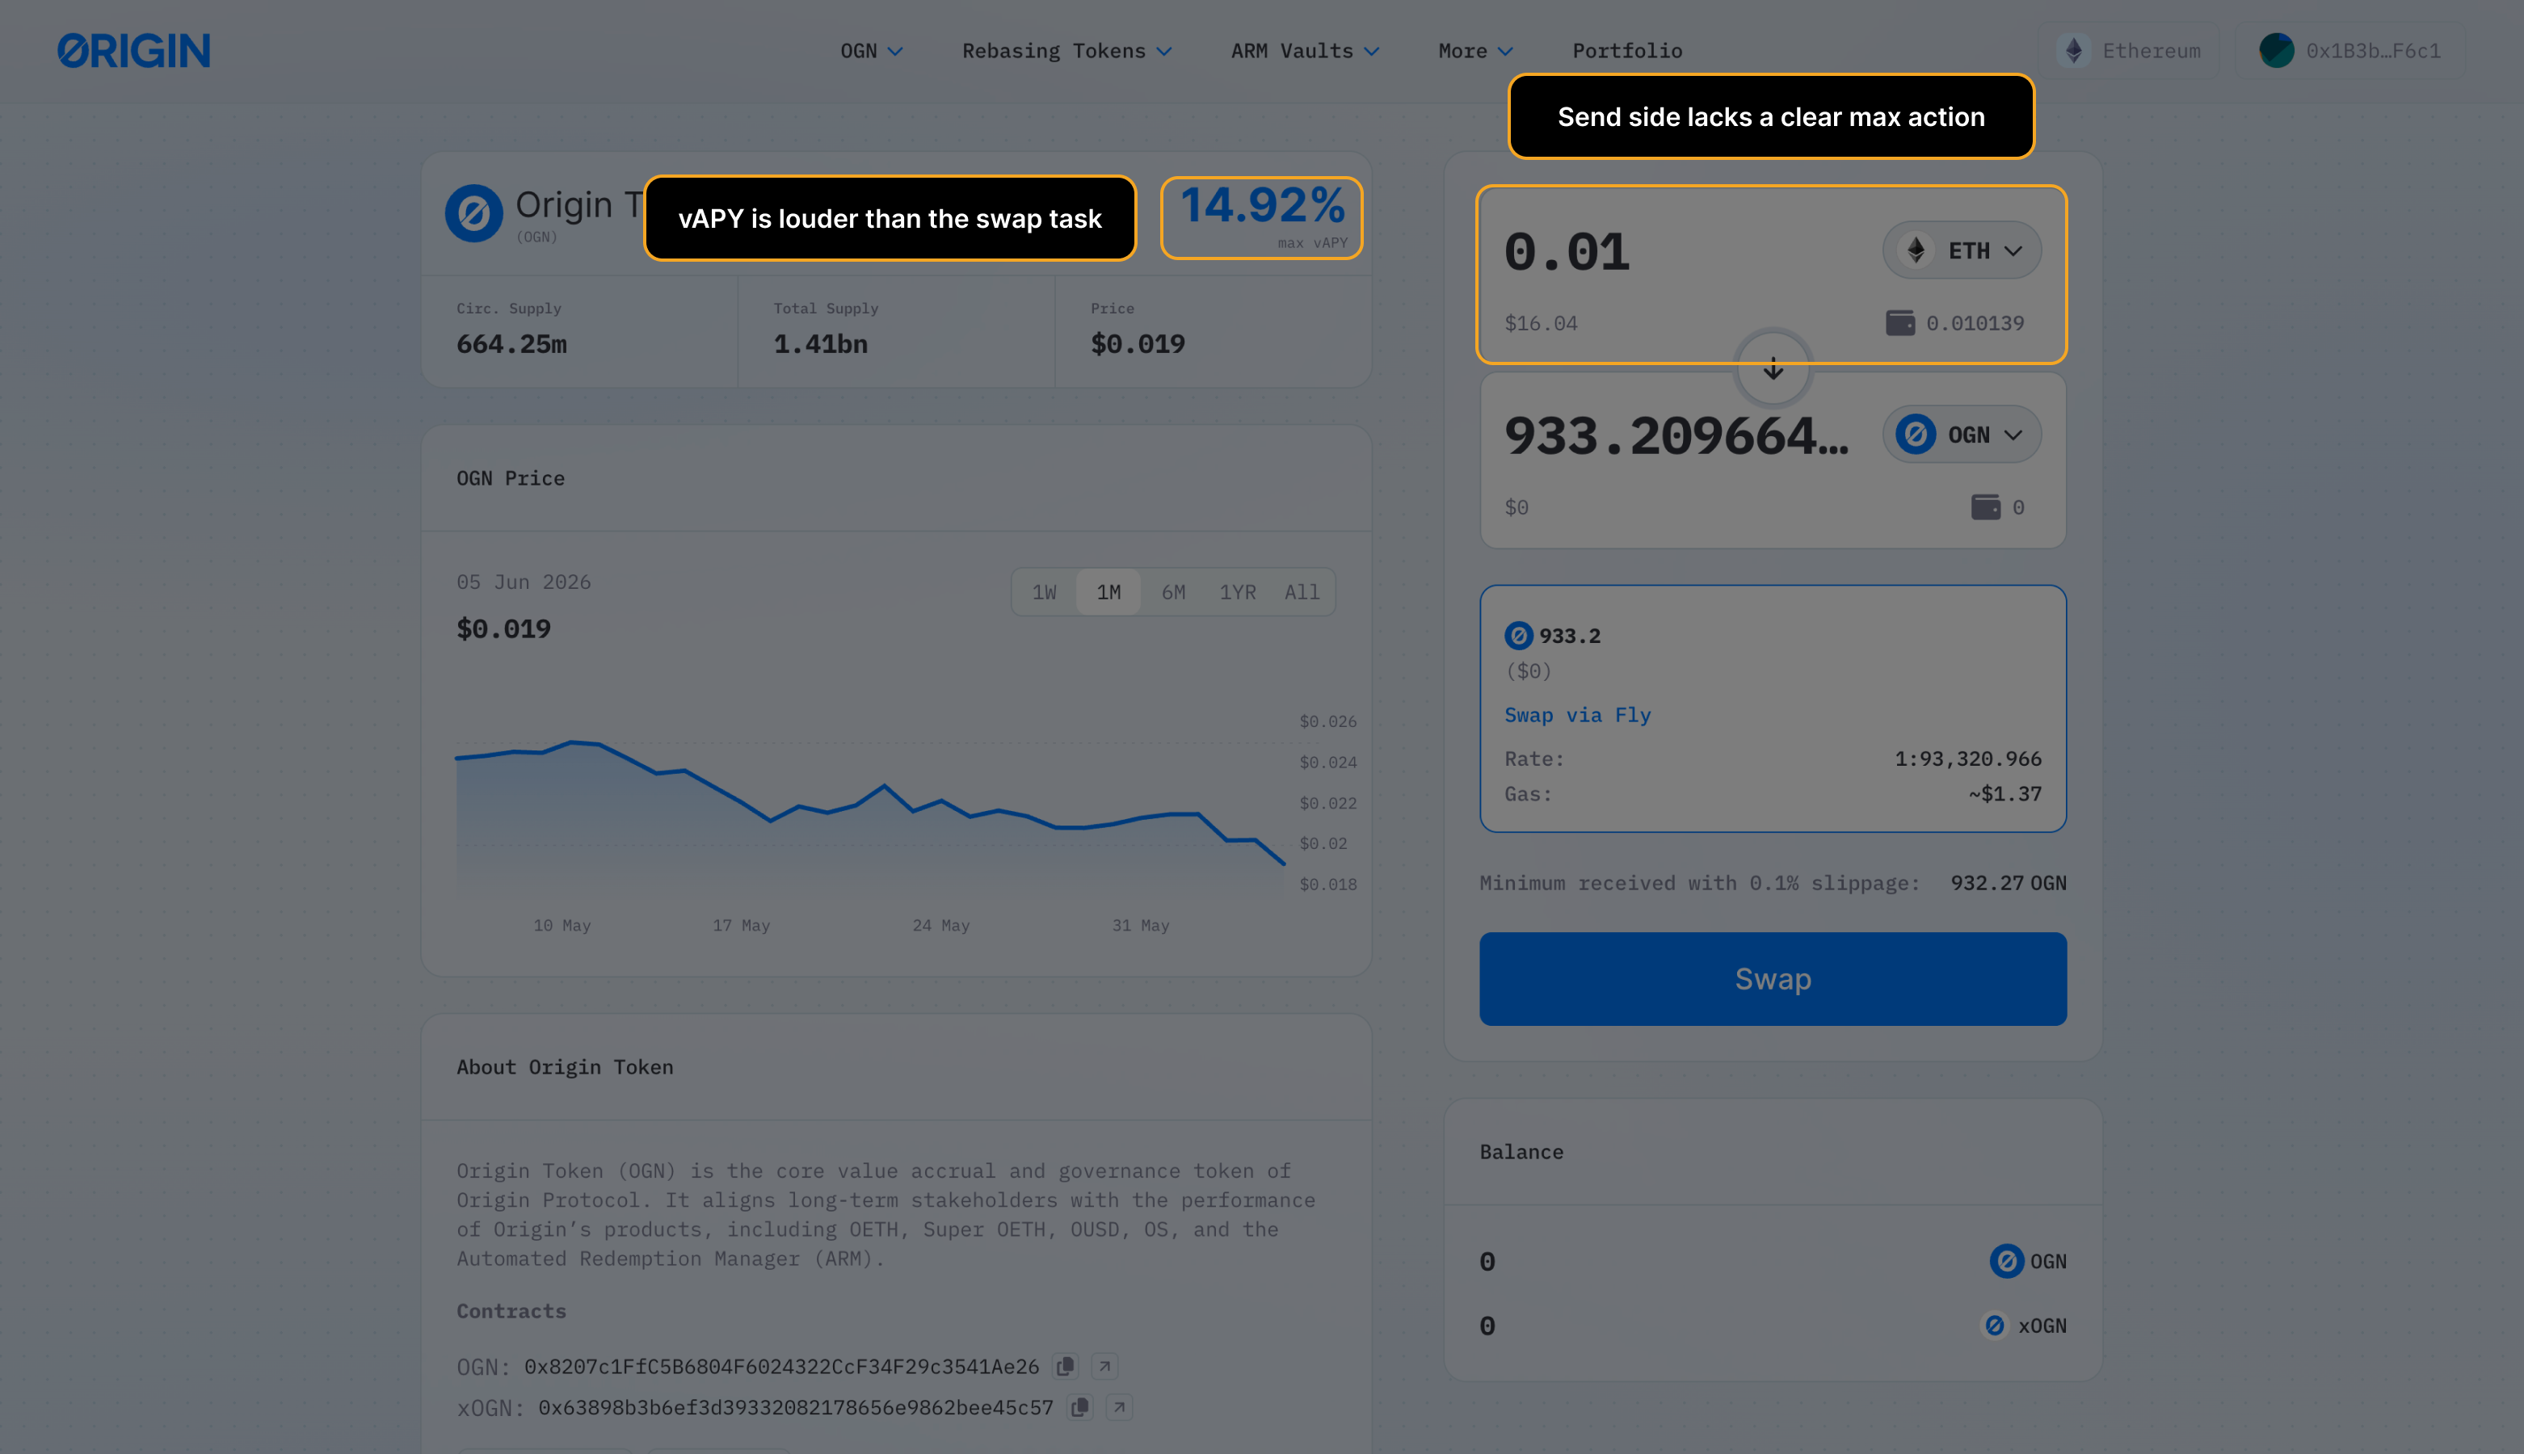2524x1454 pixels.
Task: Expand the Rebasing Tokens menu
Action: (x=1066, y=51)
